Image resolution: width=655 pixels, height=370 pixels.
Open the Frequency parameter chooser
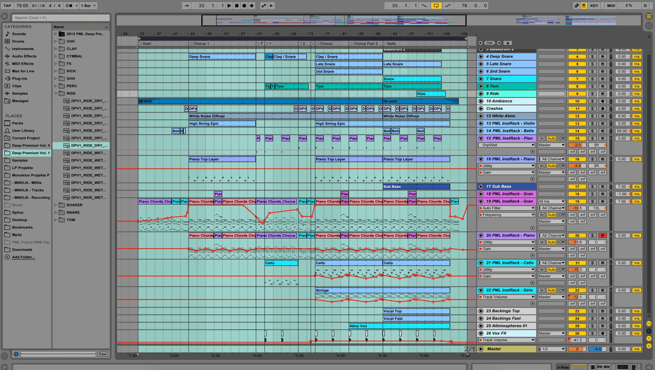click(507, 215)
